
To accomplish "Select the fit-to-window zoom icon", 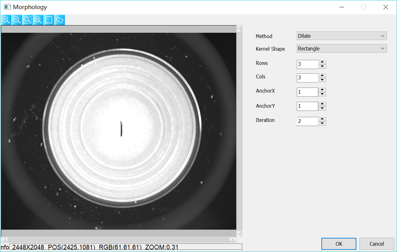I will pos(27,20).
